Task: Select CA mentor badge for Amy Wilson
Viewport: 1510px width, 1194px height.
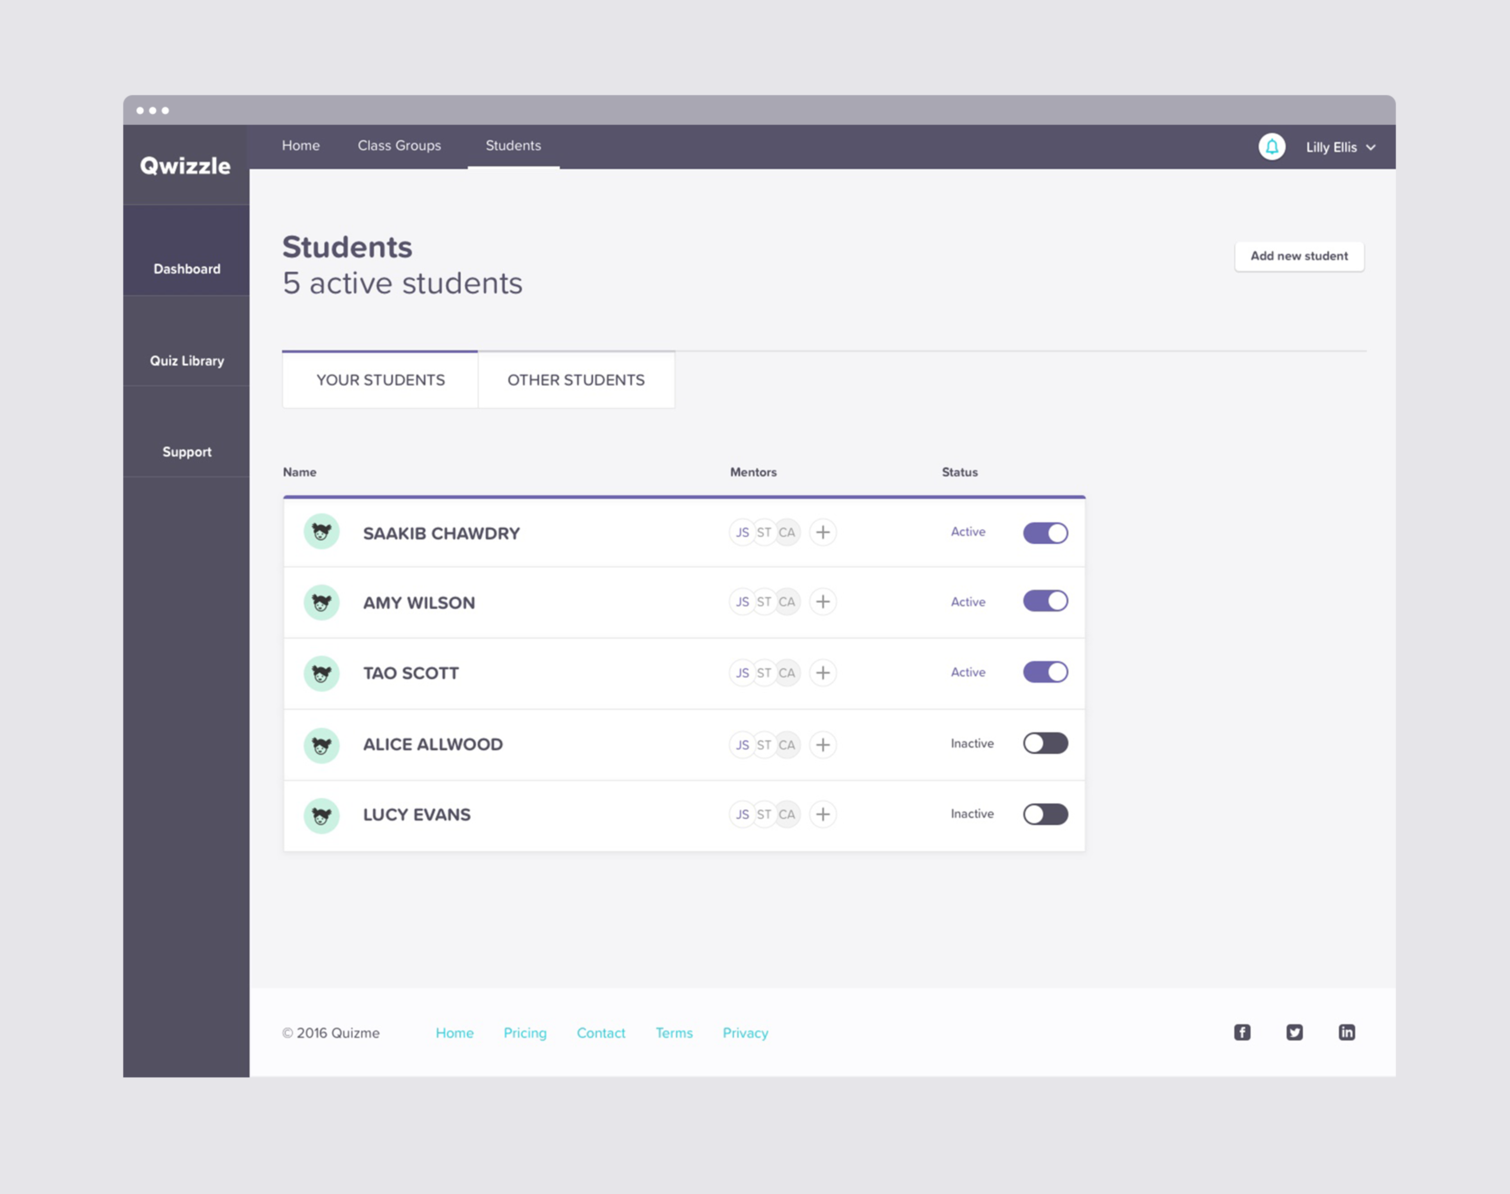Action: 787,601
